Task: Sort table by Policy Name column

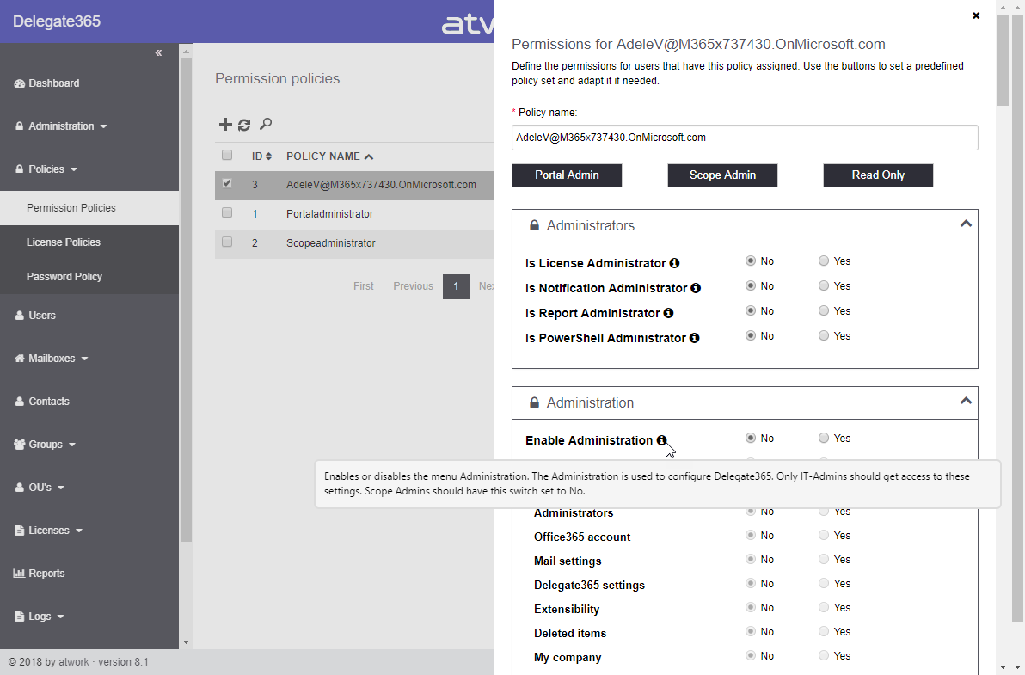Action: coord(329,156)
